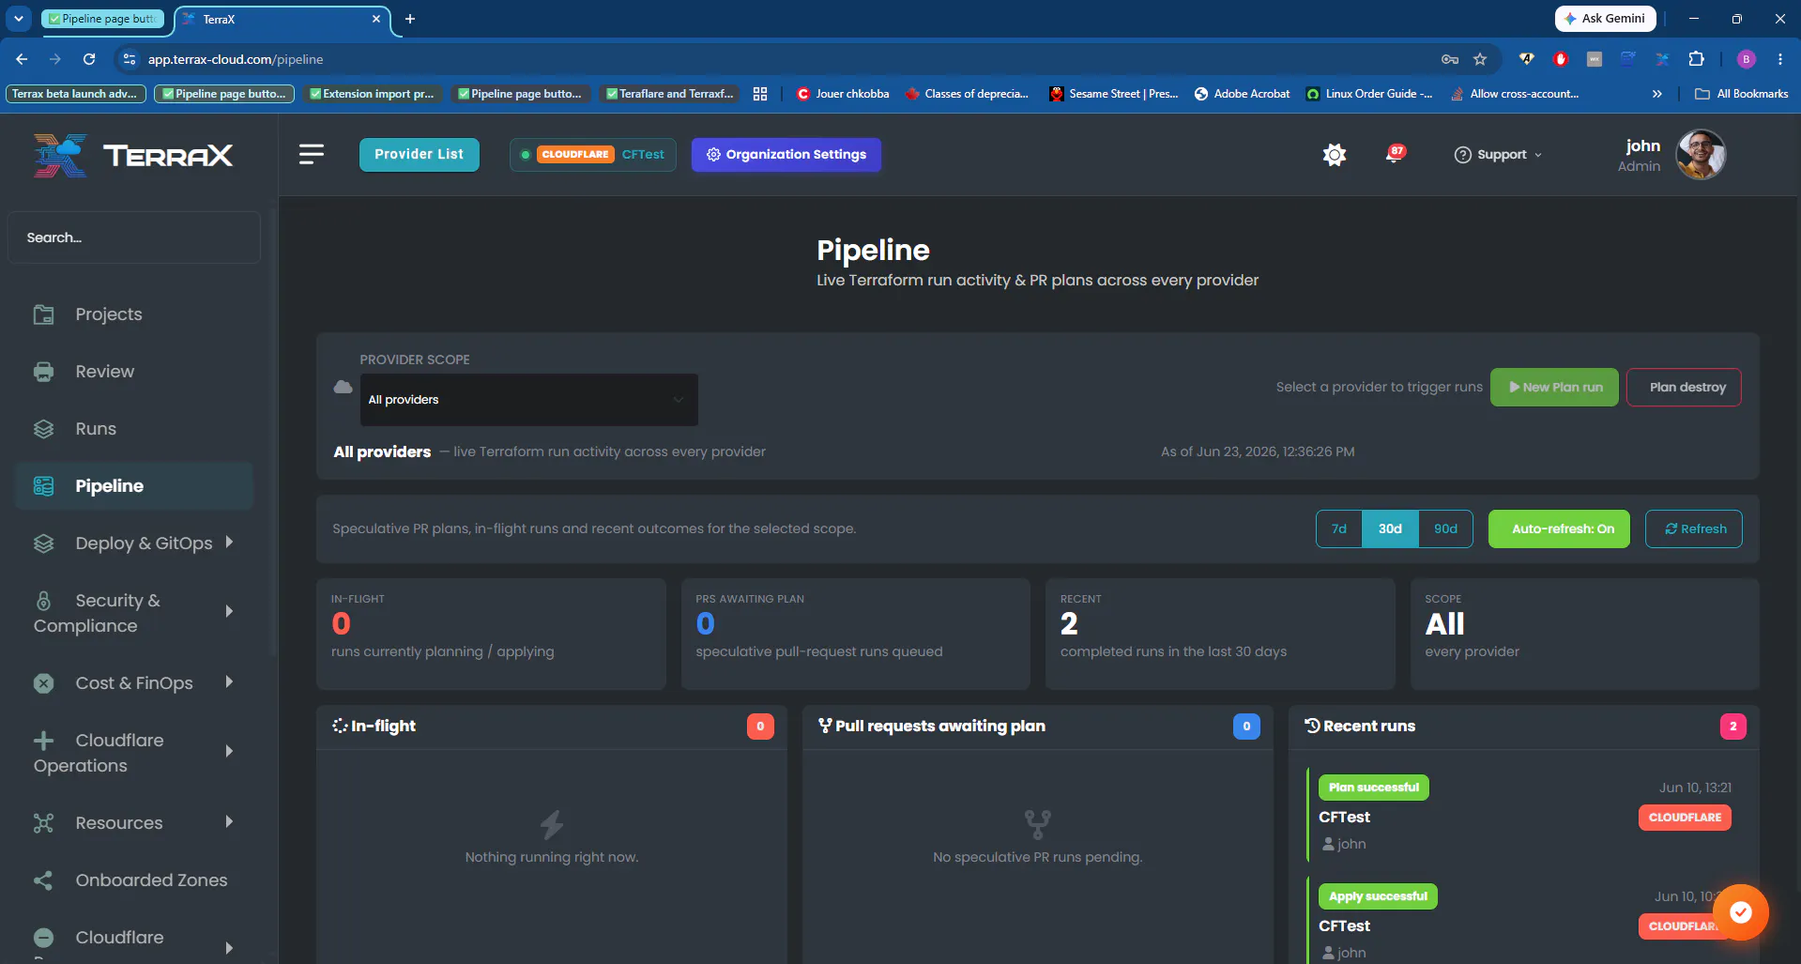Select the 7d time range
1801x964 pixels.
1339,529
